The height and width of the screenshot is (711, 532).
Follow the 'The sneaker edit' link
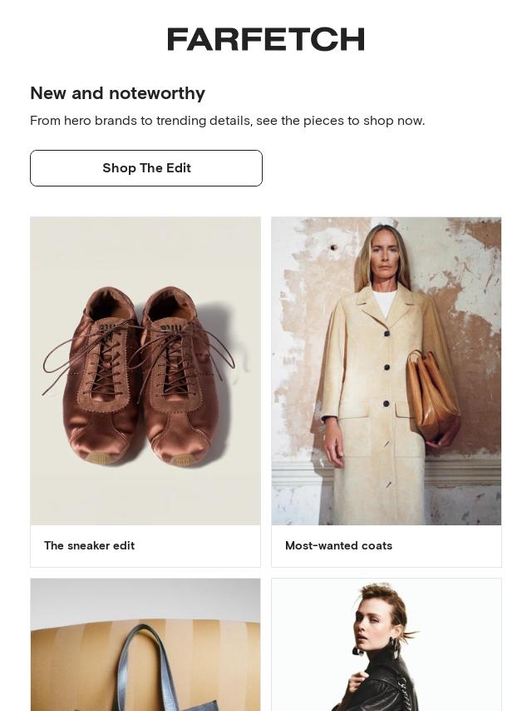(89, 545)
